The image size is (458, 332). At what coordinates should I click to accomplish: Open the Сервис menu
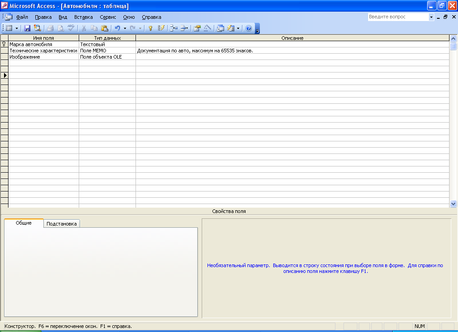click(x=108, y=17)
